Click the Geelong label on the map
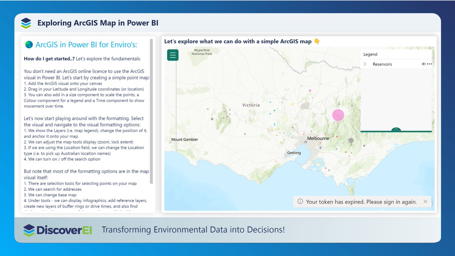 pos(294,153)
